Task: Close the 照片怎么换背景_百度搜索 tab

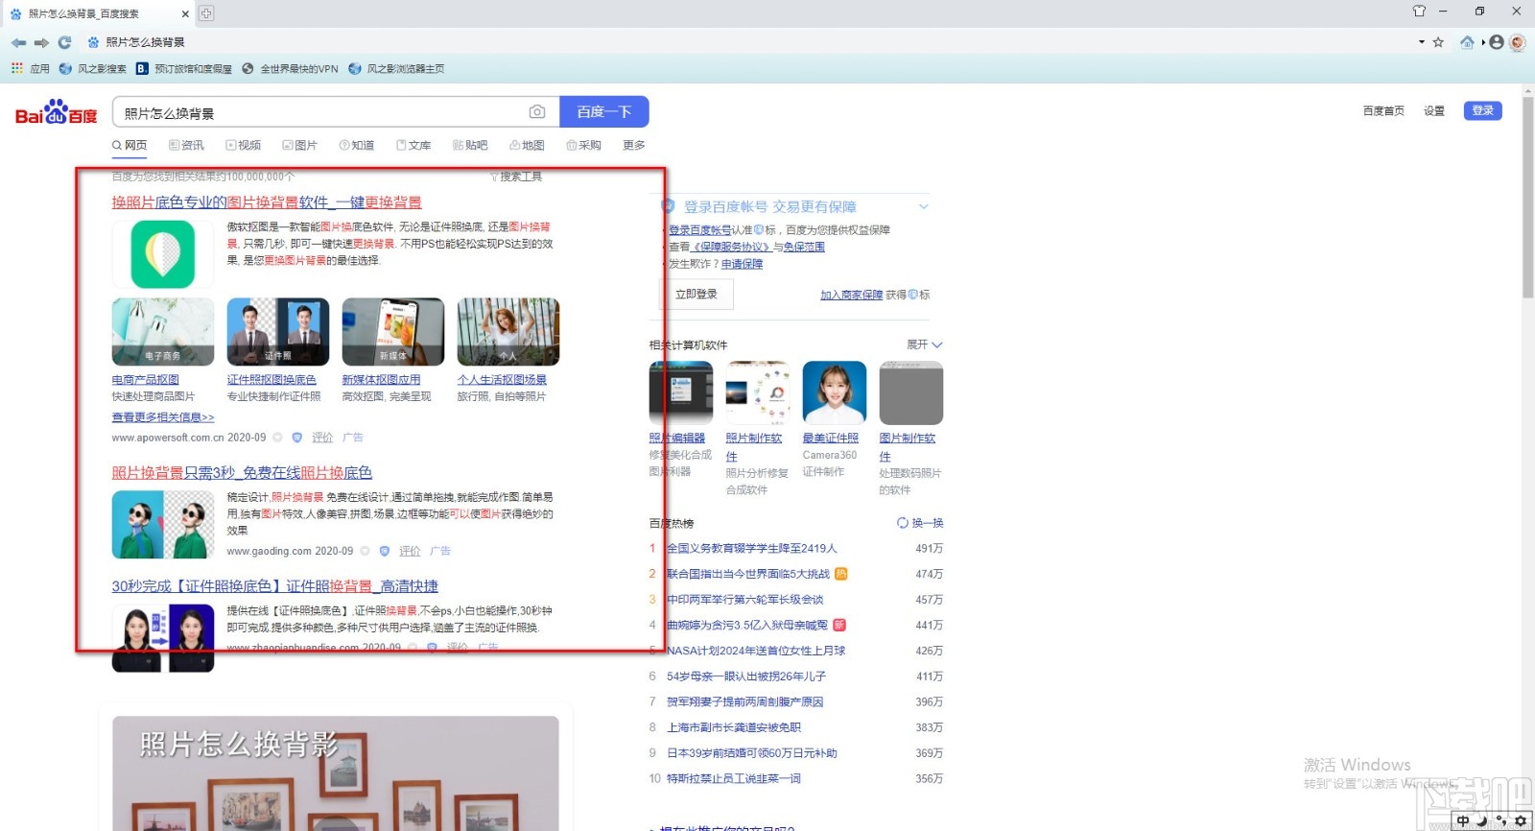Action: 185,13
